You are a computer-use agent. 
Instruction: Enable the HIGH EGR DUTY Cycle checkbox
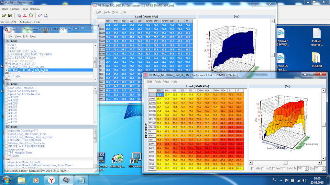pos(6,51)
